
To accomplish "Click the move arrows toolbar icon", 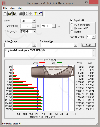I will point(31,14).
